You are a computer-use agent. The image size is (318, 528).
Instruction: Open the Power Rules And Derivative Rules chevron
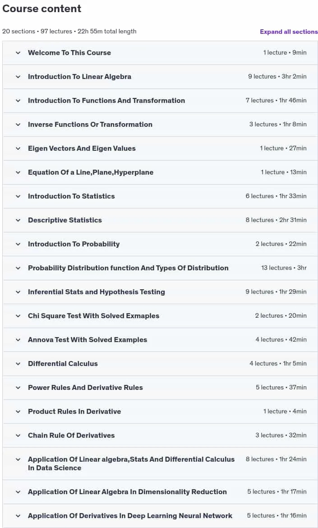18,388
